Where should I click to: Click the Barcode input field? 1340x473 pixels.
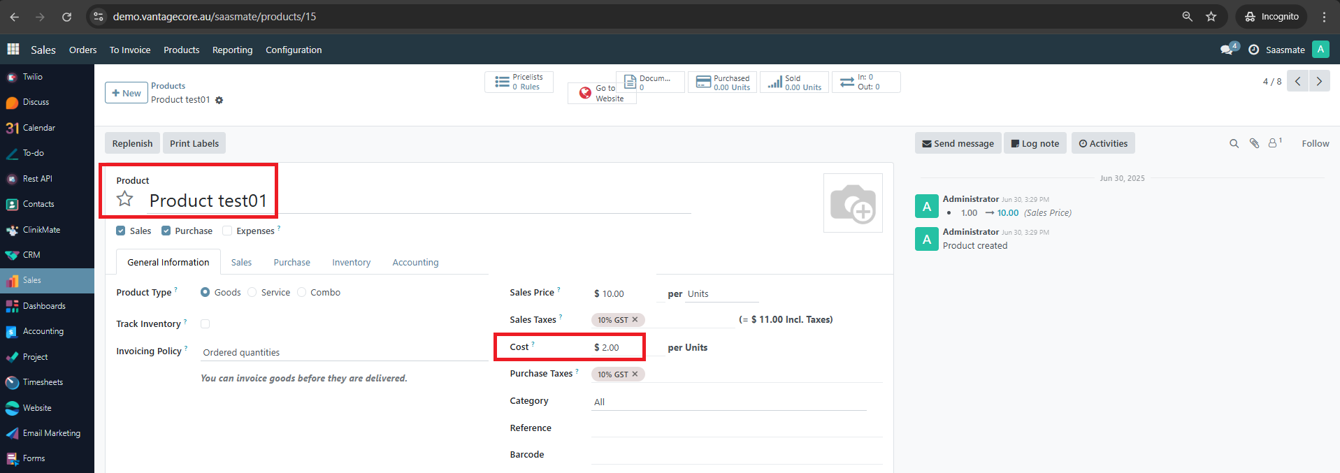coord(736,455)
